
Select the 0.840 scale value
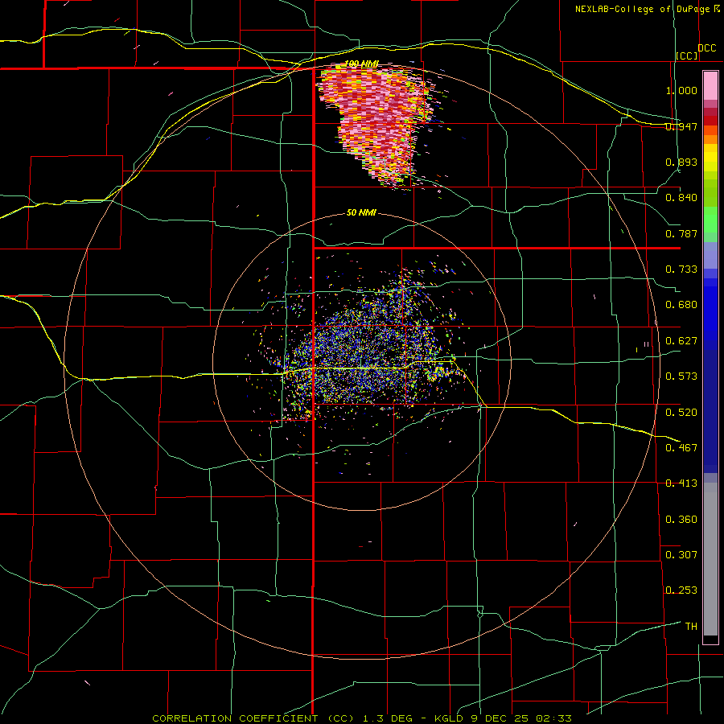(681, 198)
